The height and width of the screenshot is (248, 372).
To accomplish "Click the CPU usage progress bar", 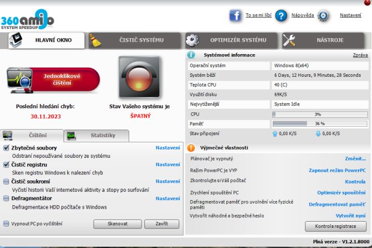I will coord(320,114).
